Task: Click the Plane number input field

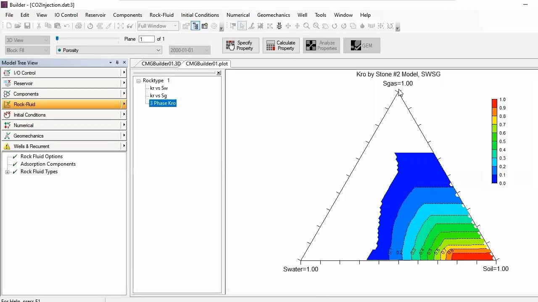Action: [147, 39]
